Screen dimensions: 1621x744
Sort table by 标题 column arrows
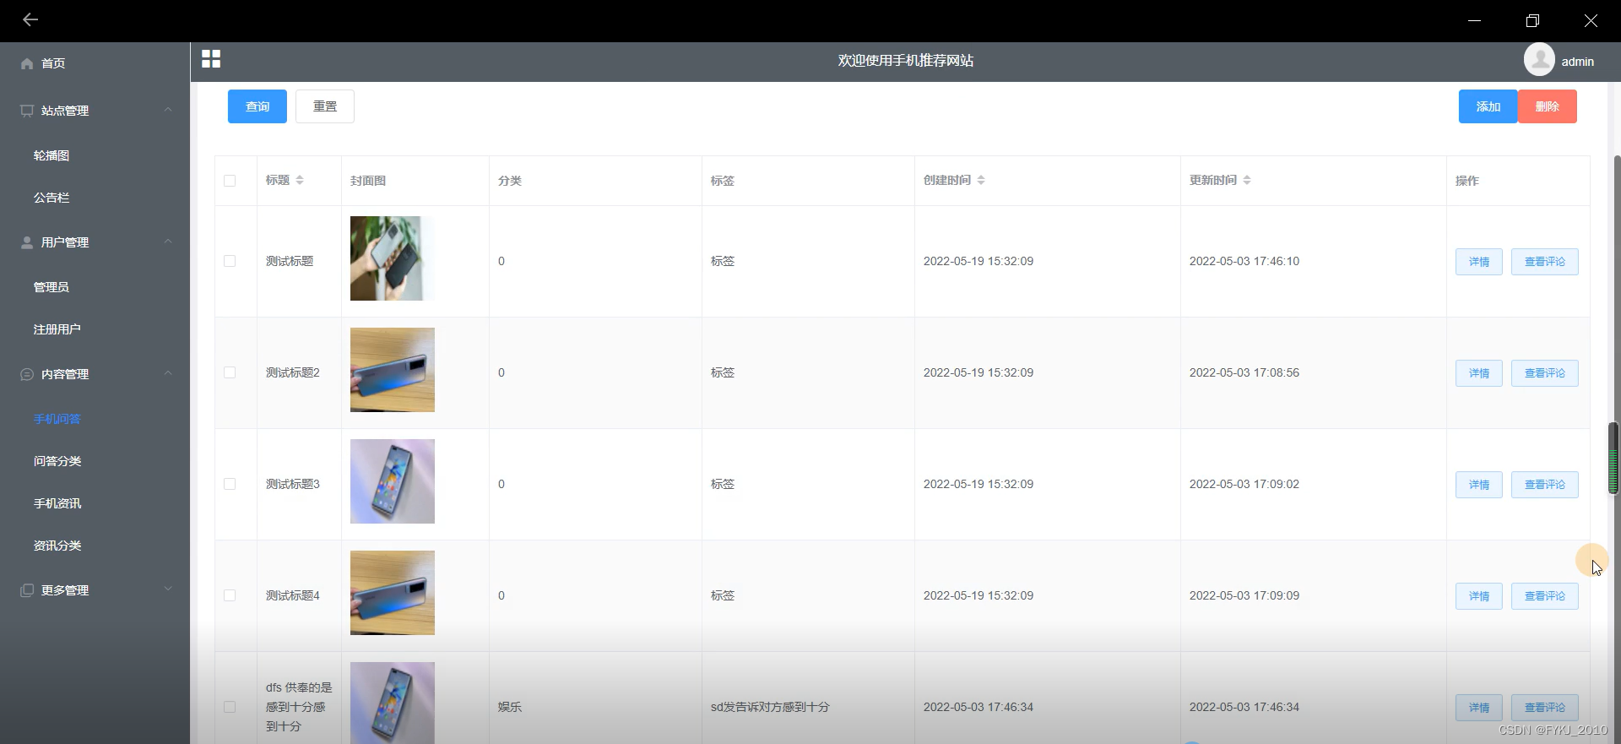point(300,180)
